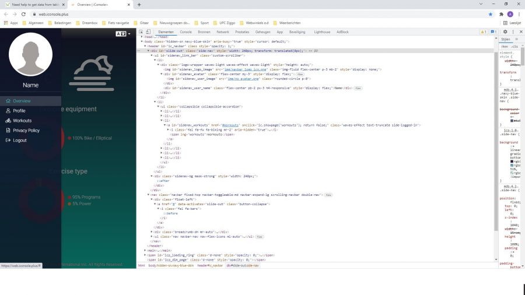Viewport: 525px width, 295px height.
Task: Switch to the AdBlock tab in DevTools
Action: coord(342,32)
